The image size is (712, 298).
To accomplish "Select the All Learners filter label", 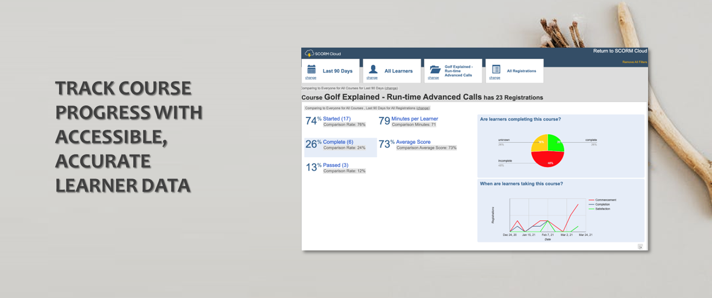I will [398, 71].
